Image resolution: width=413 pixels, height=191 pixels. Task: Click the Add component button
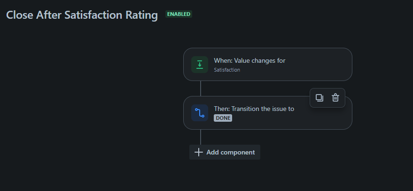(x=225, y=152)
